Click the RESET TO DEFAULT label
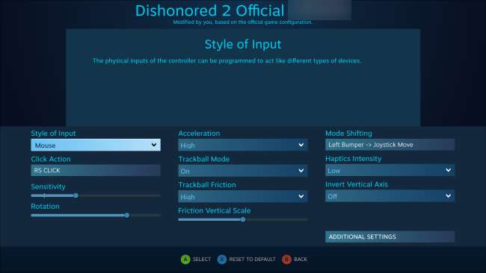The image size is (486, 273). pos(252,259)
